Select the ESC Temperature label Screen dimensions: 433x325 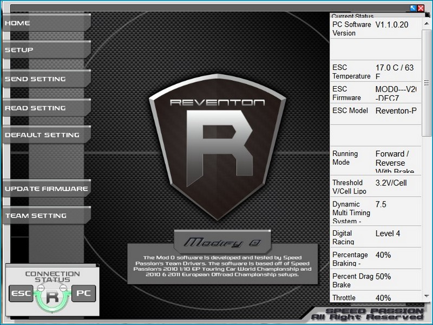pos(351,72)
